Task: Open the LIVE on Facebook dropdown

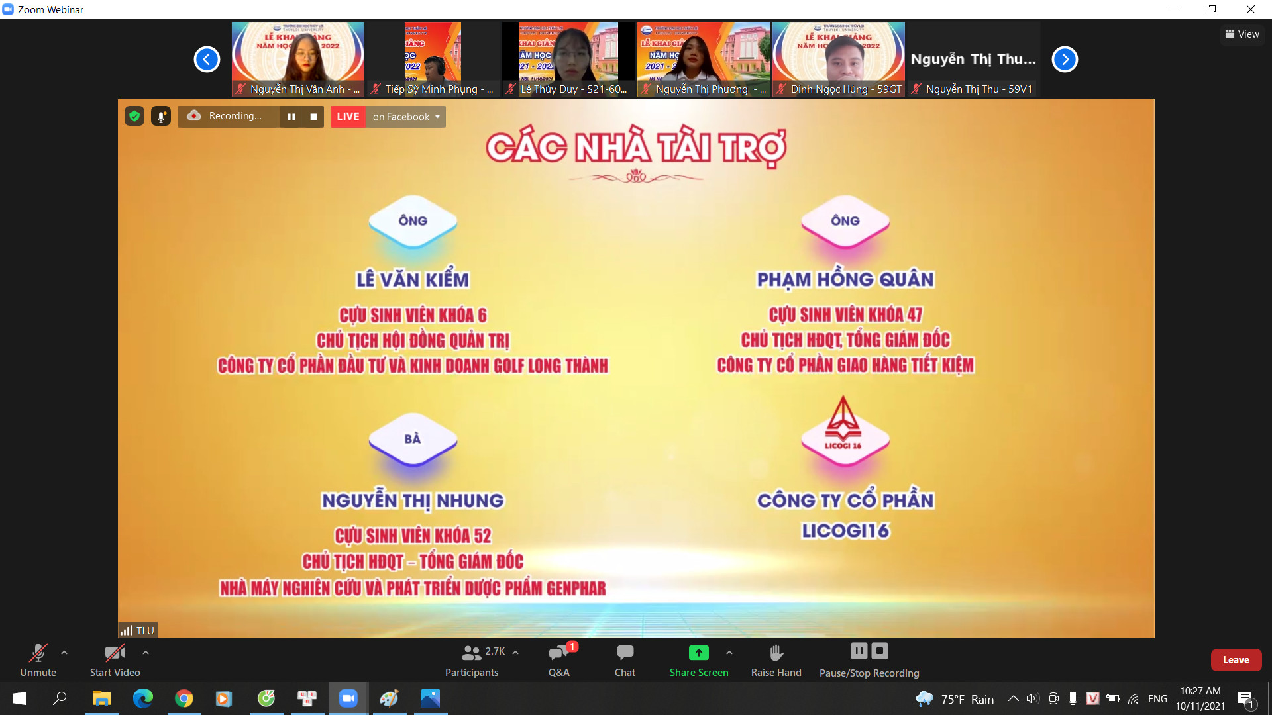Action: point(406,117)
